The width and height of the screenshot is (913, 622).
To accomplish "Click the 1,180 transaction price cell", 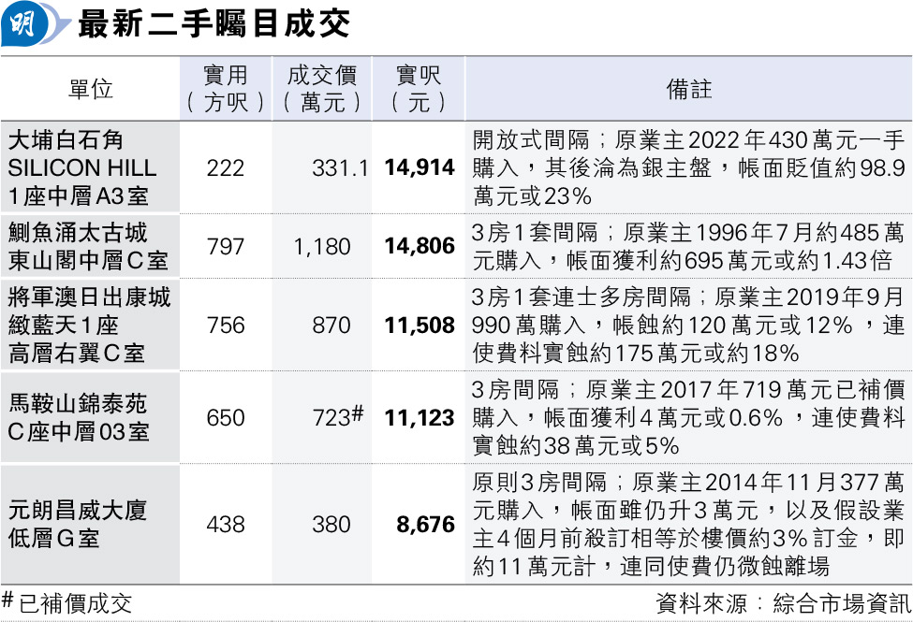I will [322, 247].
